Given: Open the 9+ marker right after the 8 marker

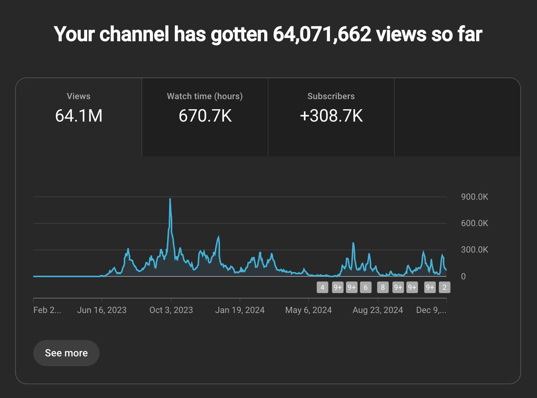Looking at the screenshot, I should 398,287.
